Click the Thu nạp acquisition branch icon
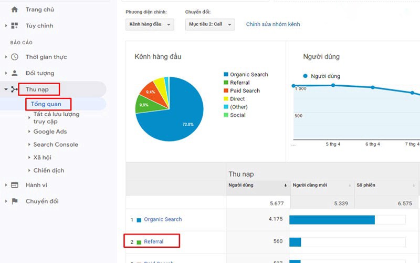 coord(15,89)
